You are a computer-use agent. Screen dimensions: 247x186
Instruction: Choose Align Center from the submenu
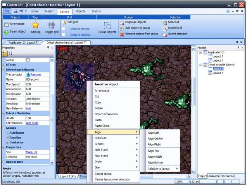(155, 138)
